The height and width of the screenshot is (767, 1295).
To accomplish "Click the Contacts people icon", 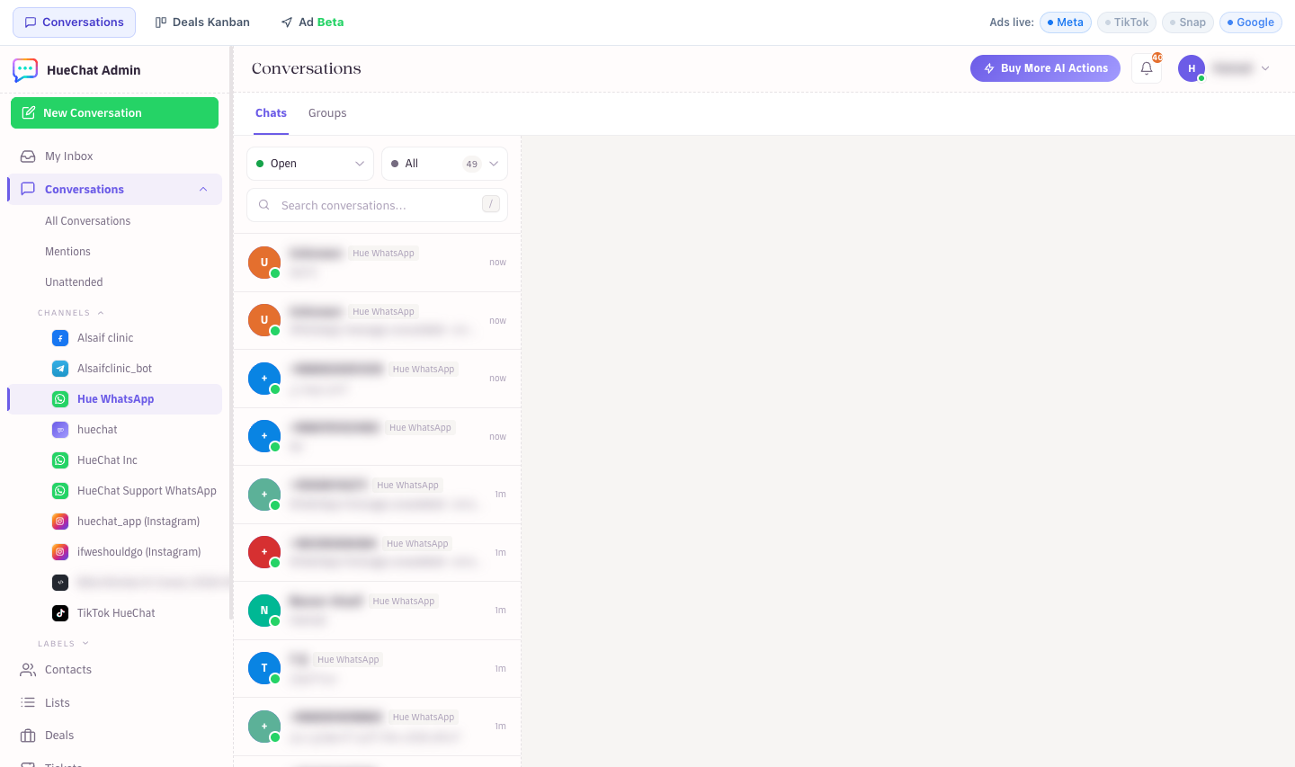I will coord(28,670).
